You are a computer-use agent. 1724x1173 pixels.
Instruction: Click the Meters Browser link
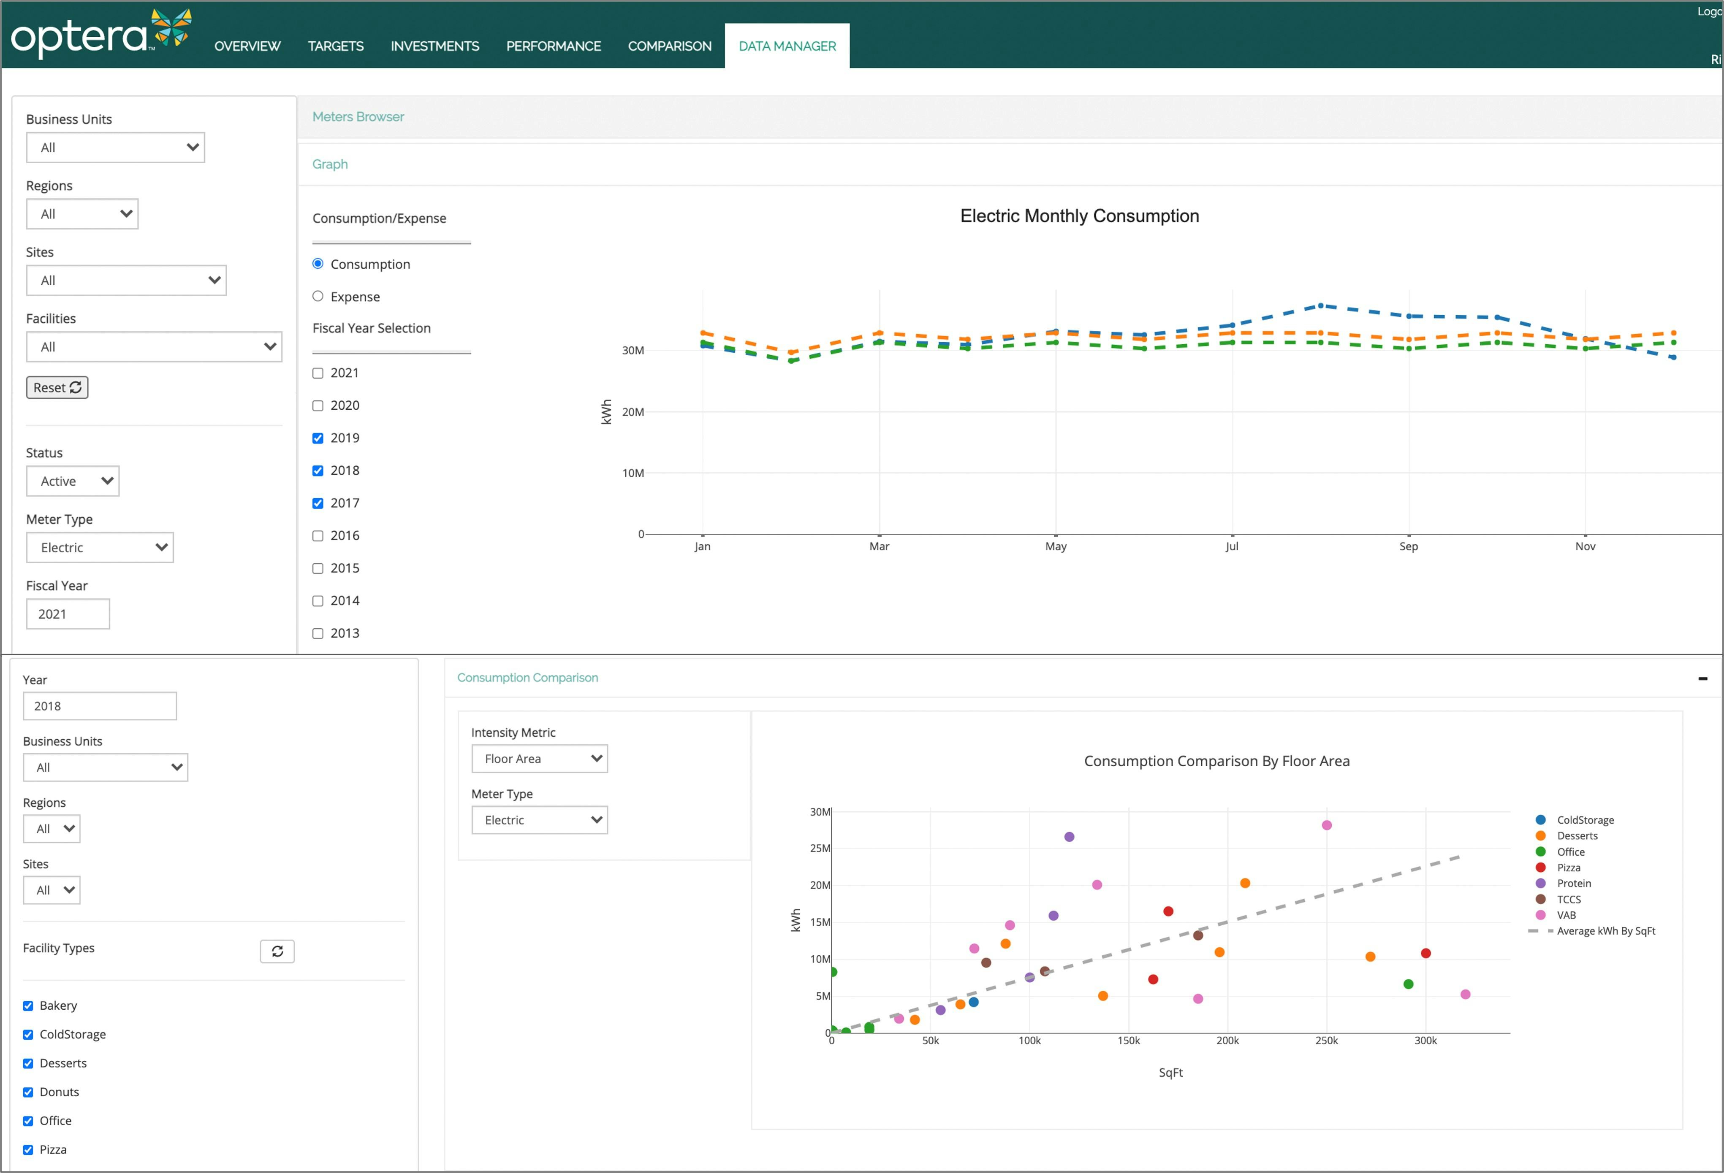click(358, 116)
